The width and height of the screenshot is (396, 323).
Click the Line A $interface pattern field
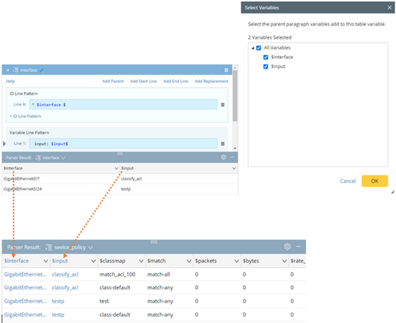click(123, 105)
